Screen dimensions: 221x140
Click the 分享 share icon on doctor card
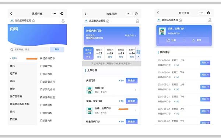(168, 40)
